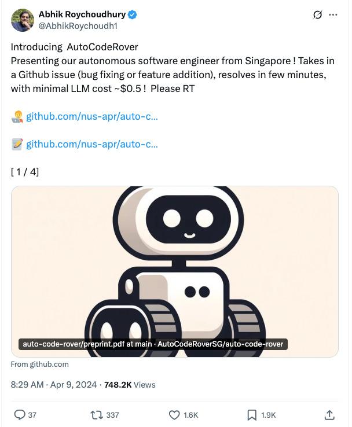Click Abhik Roychoudhury's profile avatar
Screen dimensions: 352x427
(x=23, y=20)
